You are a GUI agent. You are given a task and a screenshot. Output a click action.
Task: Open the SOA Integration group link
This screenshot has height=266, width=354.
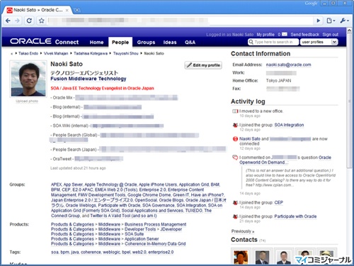[289, 125]
